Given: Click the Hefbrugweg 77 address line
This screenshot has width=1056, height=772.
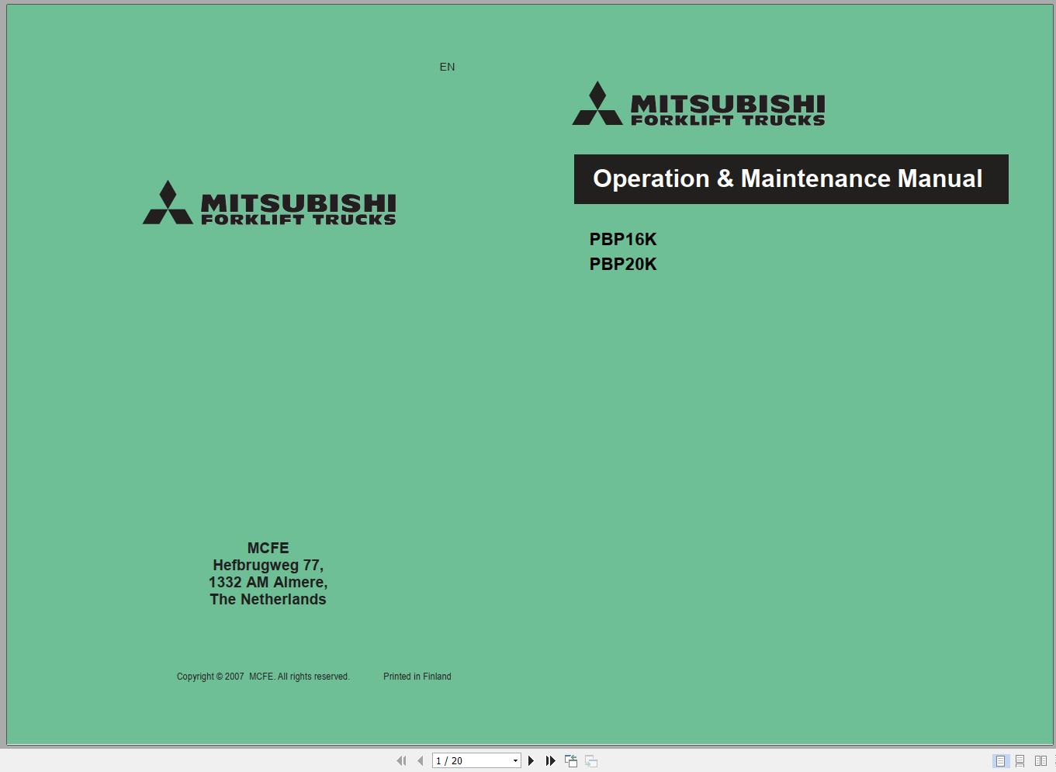Looking at the screenshot, I should tap(268, 566).
